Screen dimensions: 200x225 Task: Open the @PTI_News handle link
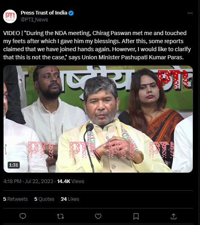coord(34,19)
